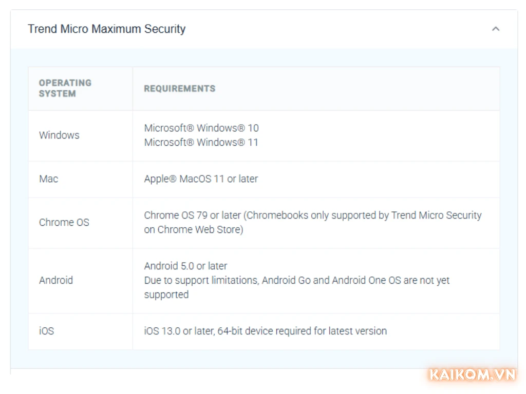This screenshot has width=526, height=394.
Task: Click the Android Go support limitation note
Action: coord(297,280)
